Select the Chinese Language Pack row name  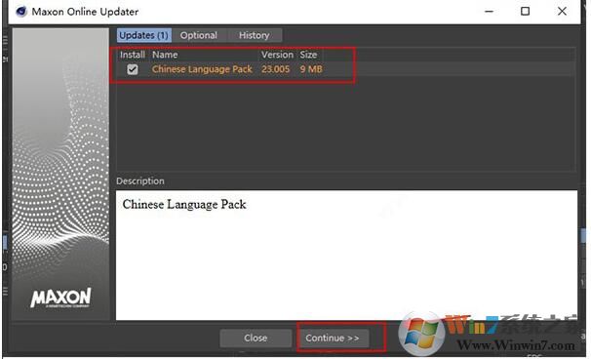click(202, 69)
